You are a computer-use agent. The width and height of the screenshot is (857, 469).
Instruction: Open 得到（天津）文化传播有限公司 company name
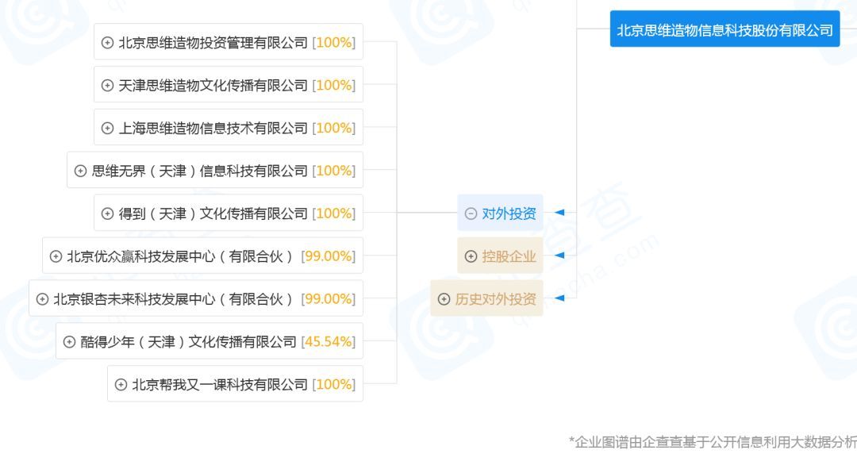213,214
